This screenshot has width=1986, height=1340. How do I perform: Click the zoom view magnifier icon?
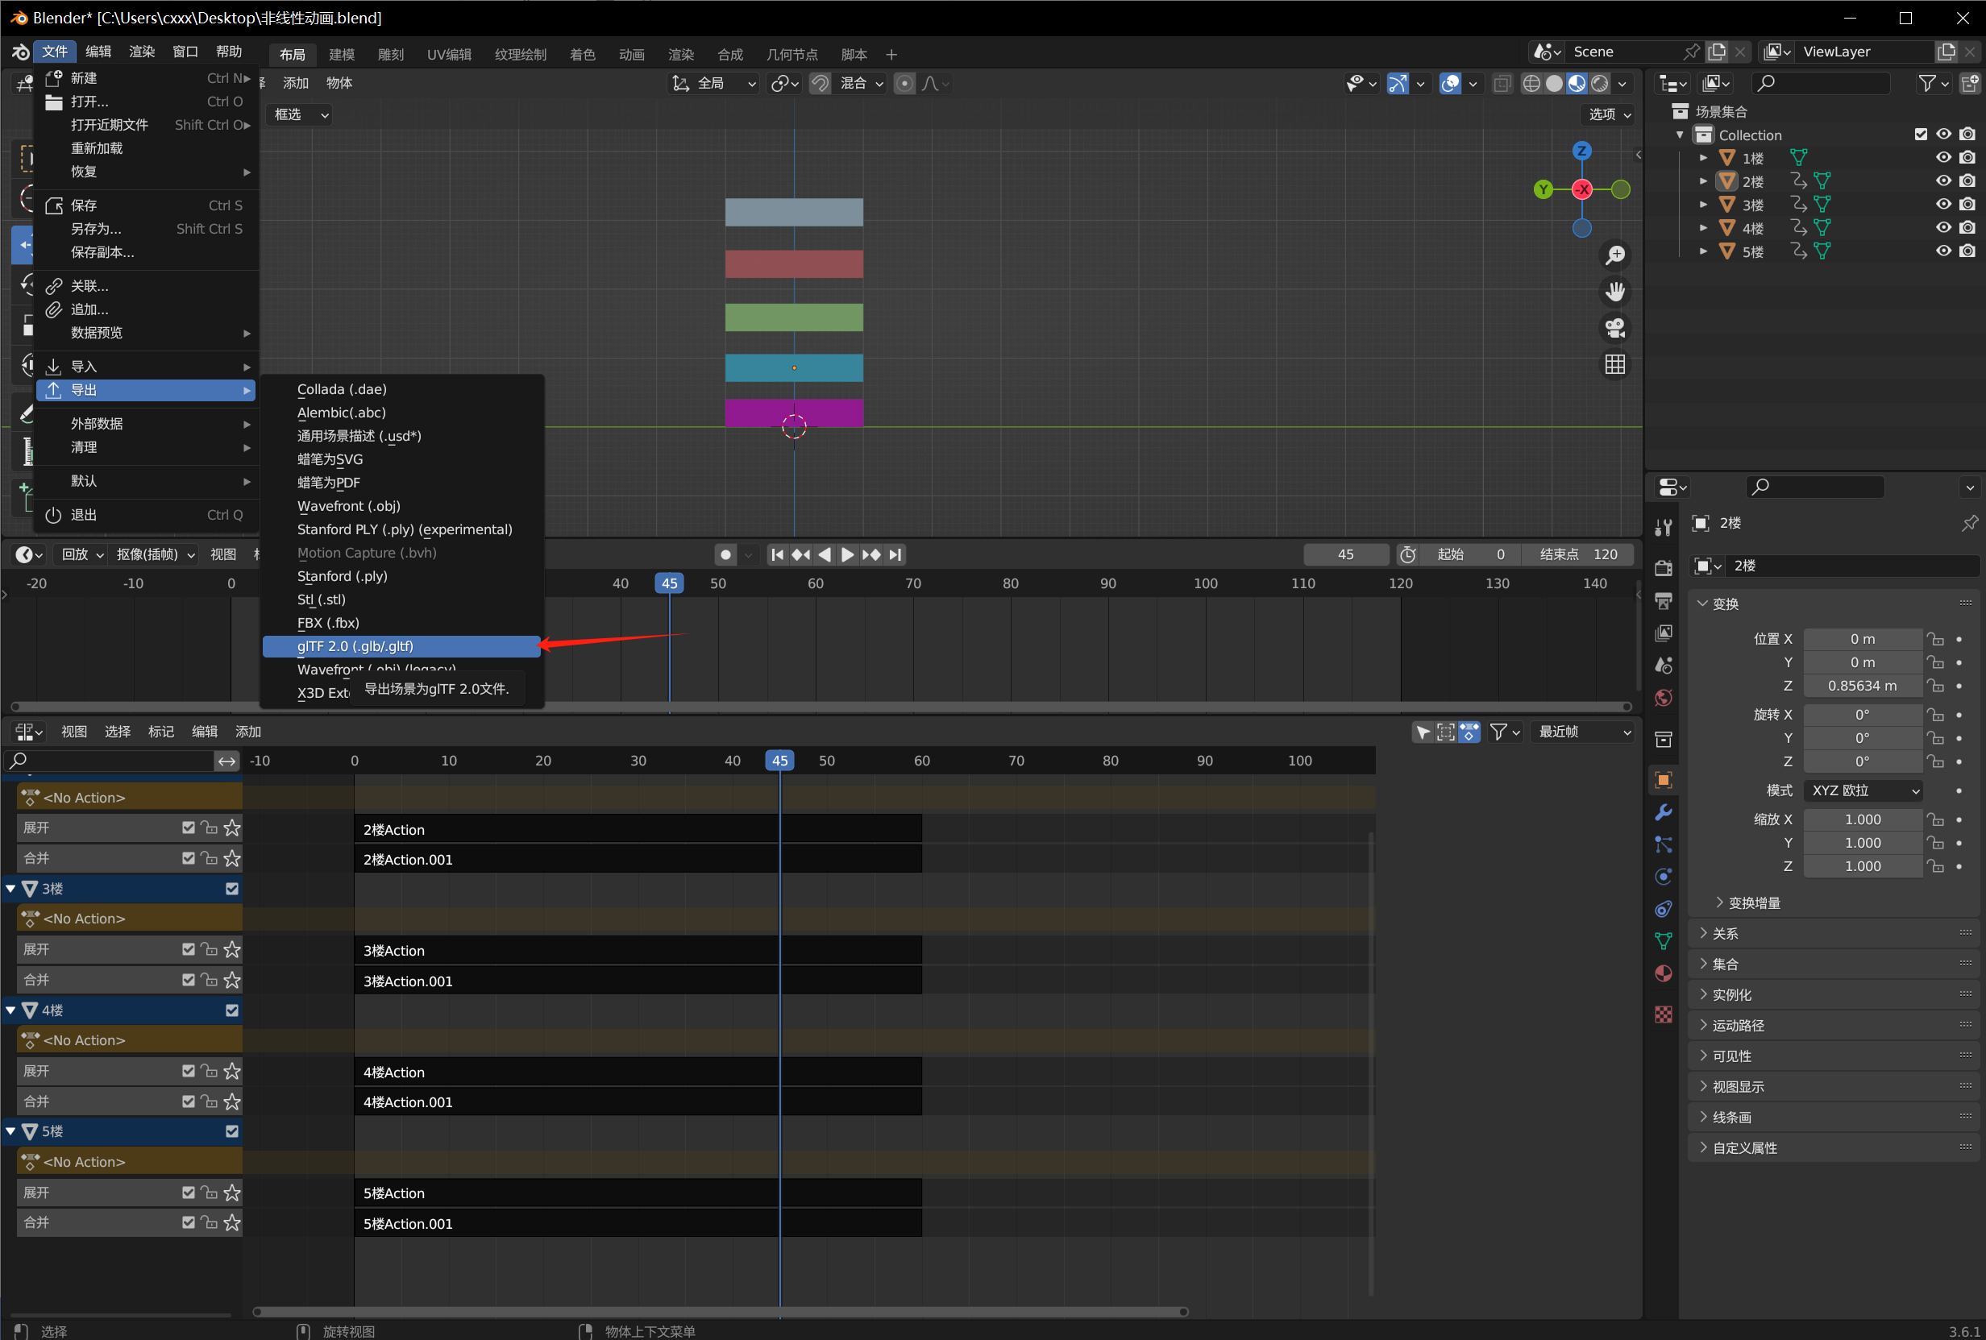pyautogui.click(x=1614, y=255)
